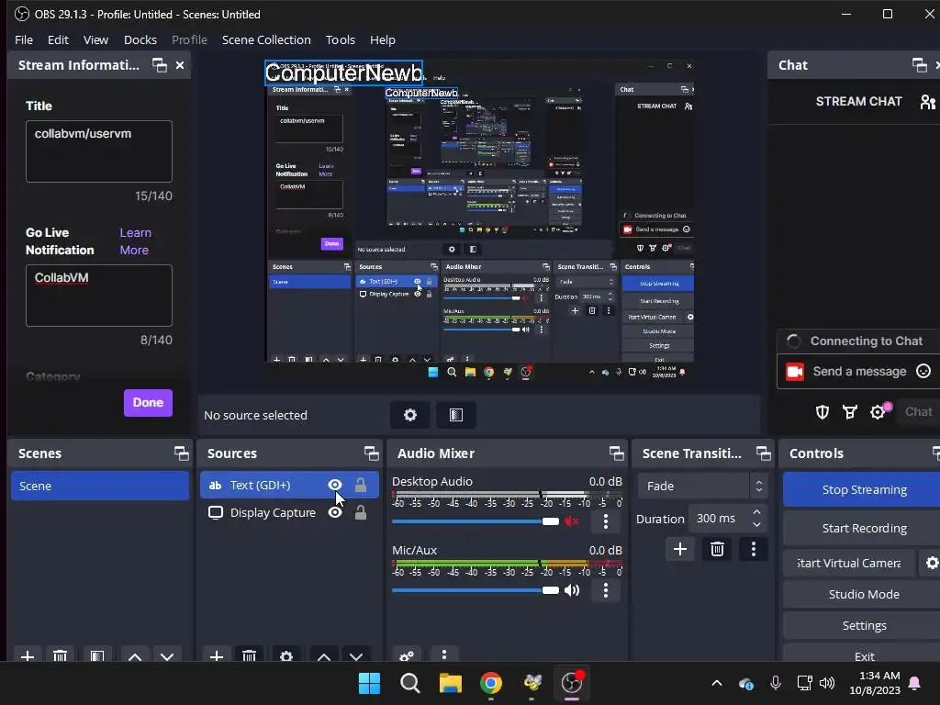Toggle visibility of Text (GDI+) source
The image size is (940, 705).
coord(335,485)
